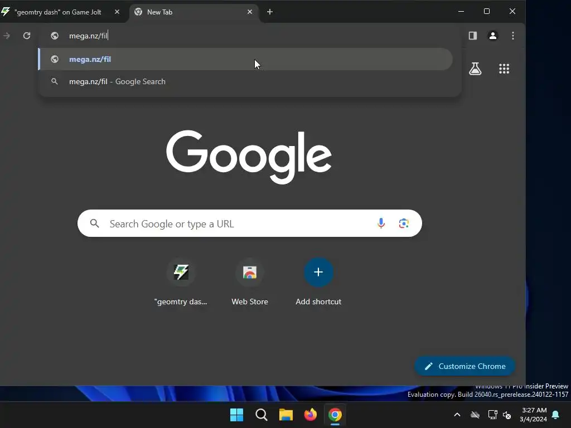
Task: Search by image with the Google Lens icon
Action: (x=404, y=223)
